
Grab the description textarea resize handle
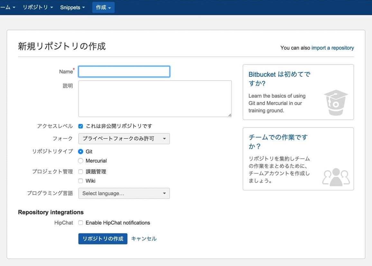(230, 115)
